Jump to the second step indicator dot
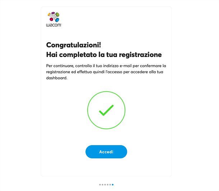The image size is (219, 191). pos(103,185)
